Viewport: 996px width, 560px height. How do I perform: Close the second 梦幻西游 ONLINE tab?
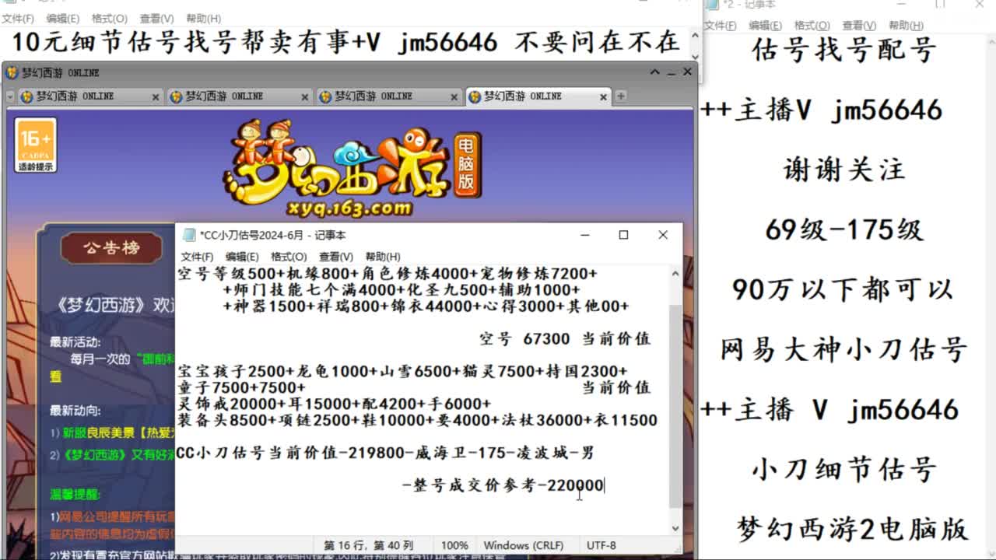[304, 97]
